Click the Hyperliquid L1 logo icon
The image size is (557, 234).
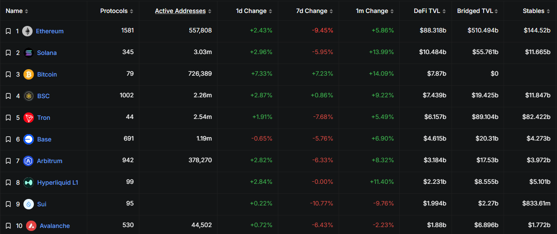pyautogui.click(x=29, y=183)
